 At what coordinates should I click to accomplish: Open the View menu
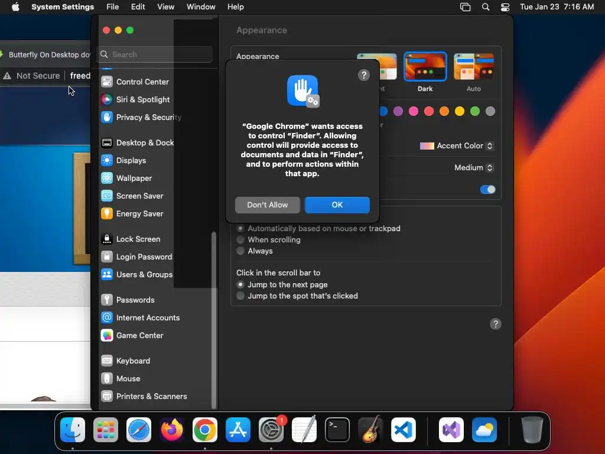click(166, 7)
